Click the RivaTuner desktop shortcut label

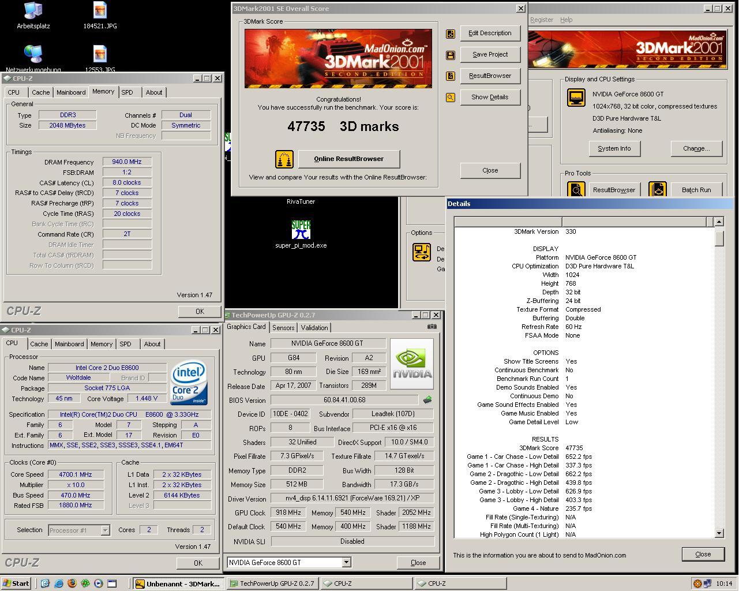click(301, 201)
